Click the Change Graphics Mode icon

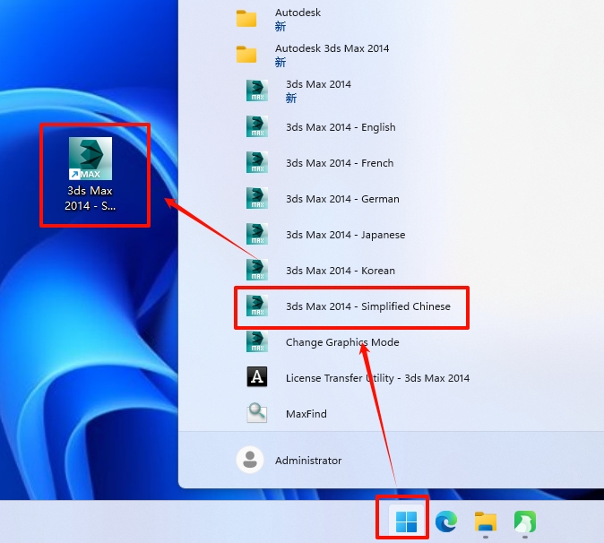(x=257, y=342)
